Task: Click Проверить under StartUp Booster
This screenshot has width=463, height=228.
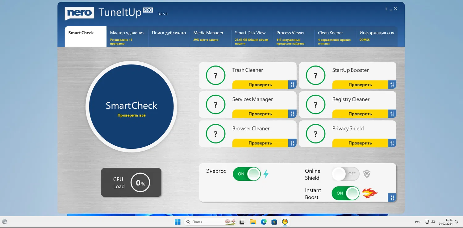Action: [360, 85]
